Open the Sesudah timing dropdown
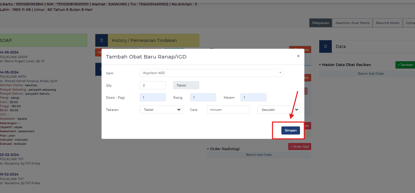 tap(278, 110)
